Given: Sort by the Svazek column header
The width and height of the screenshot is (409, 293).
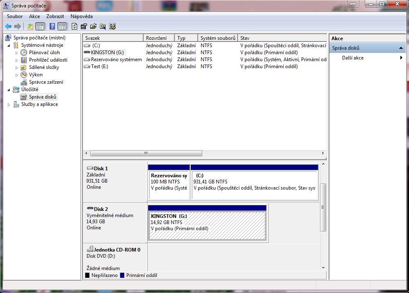Looking at the screenshot, I should point(113,38).
